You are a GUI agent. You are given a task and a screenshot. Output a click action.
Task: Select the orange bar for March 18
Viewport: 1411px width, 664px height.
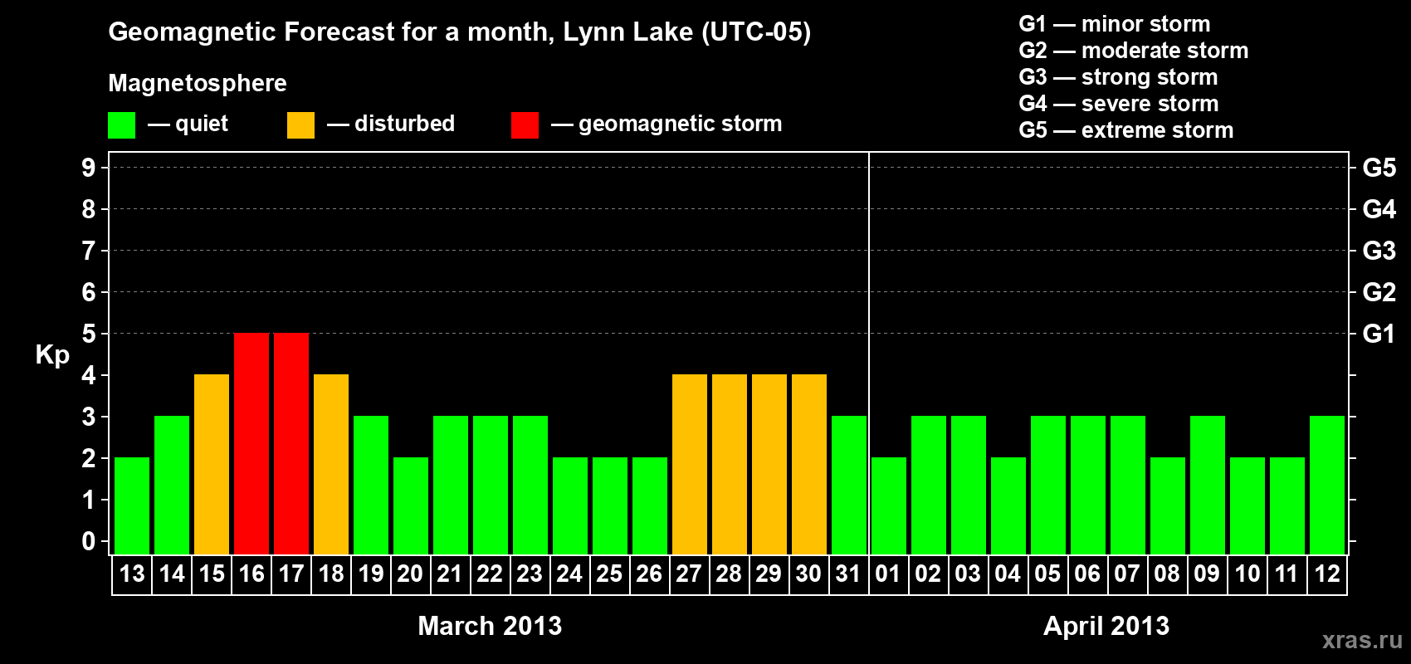point(331,464)
